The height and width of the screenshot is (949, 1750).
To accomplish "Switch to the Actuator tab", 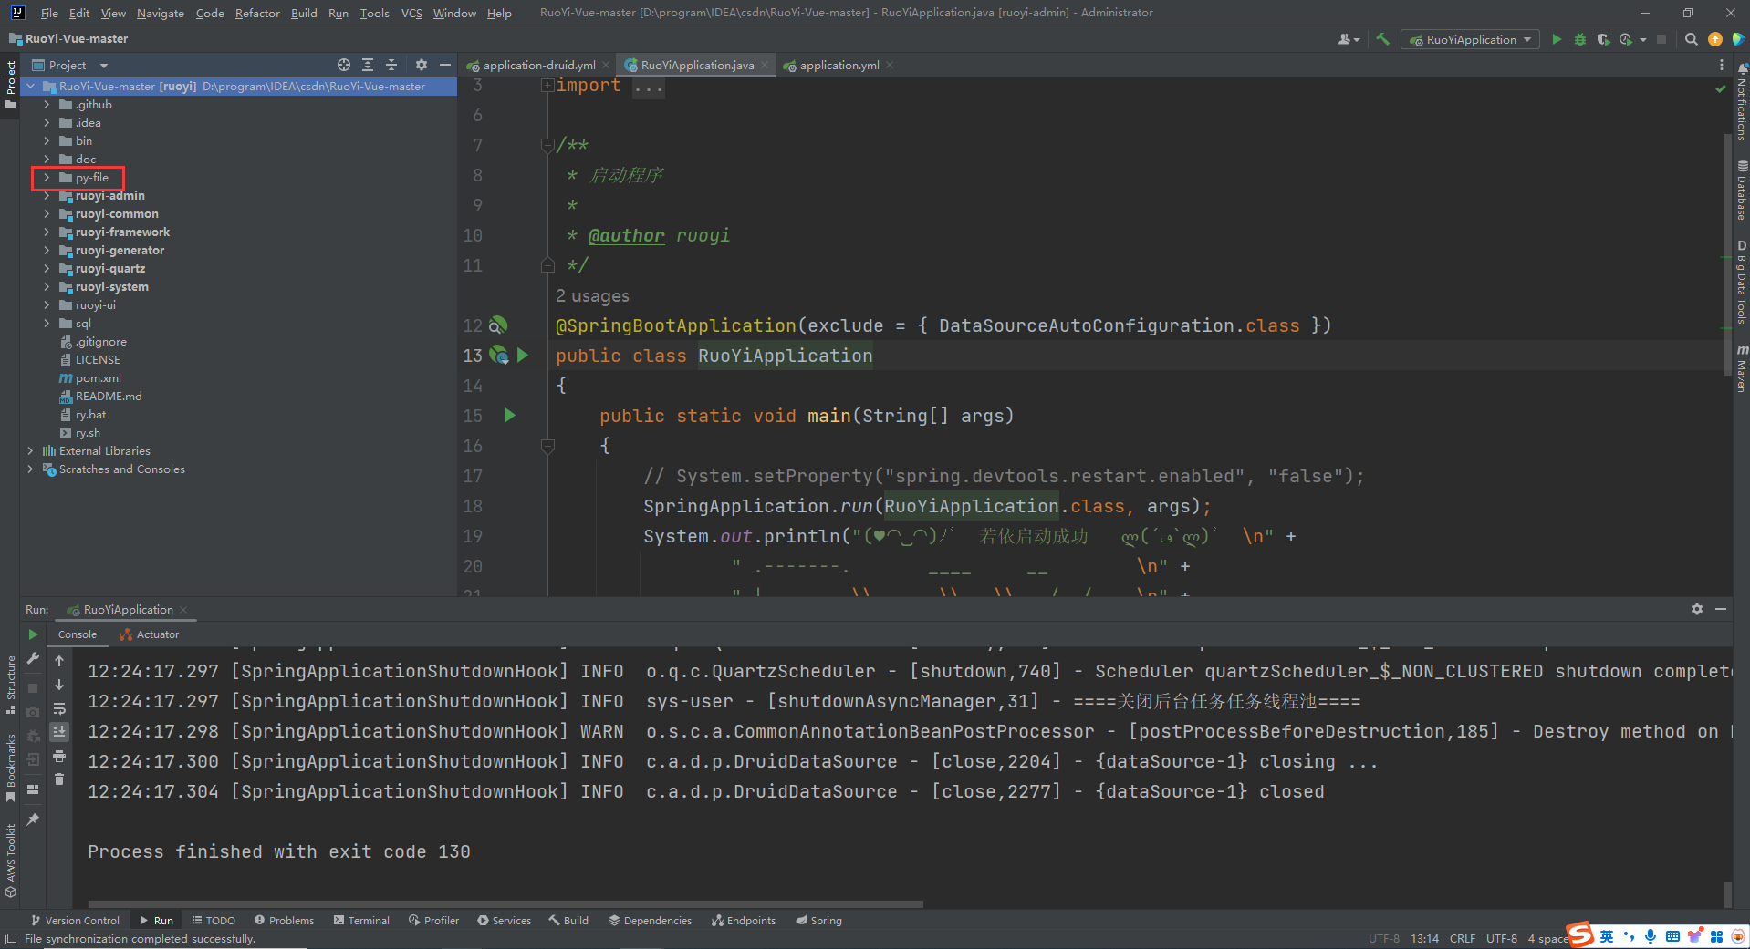I will (150, 634).
